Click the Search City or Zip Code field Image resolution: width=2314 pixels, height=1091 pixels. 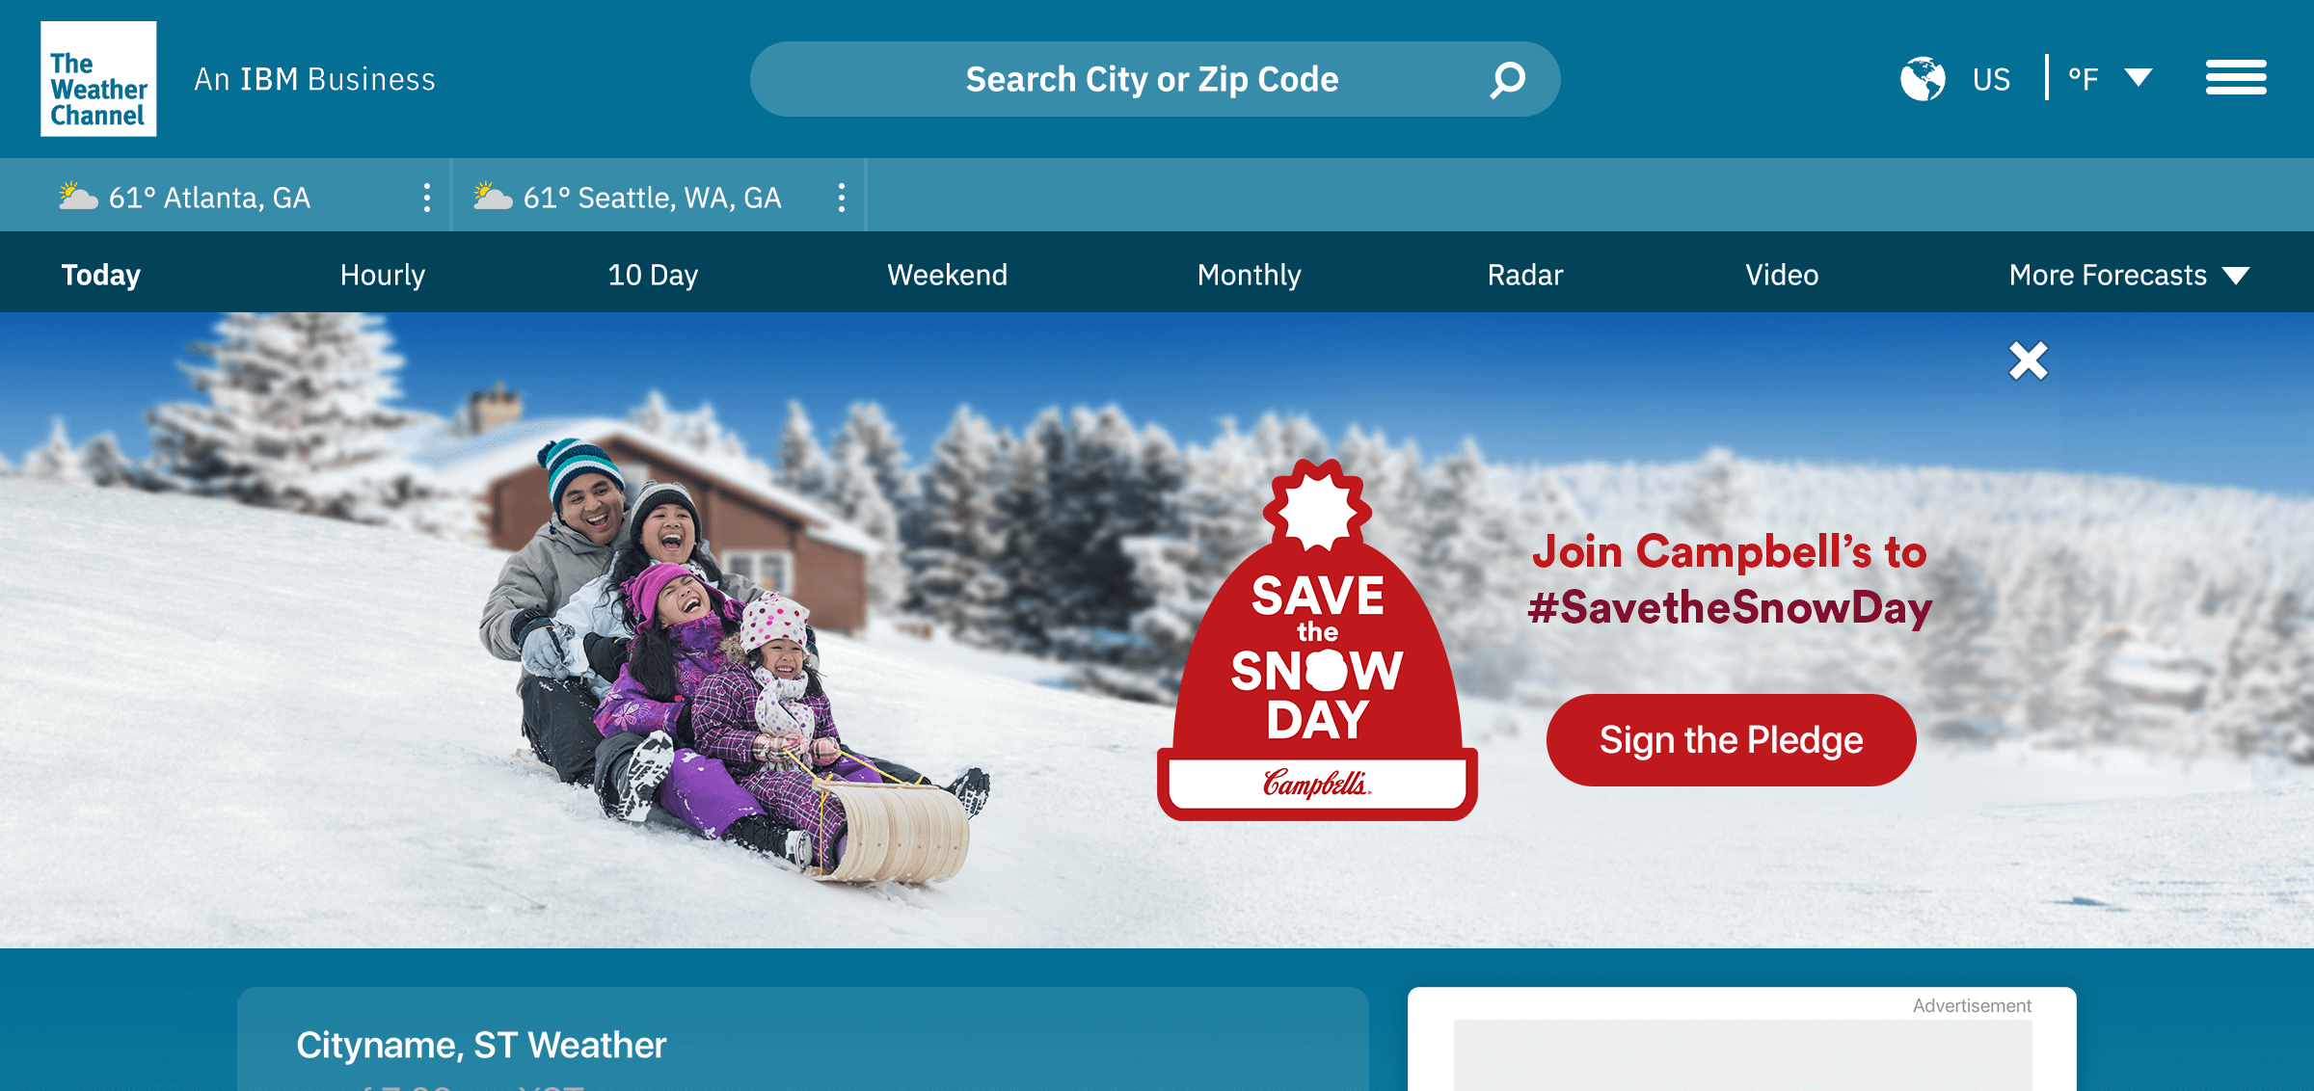point(1155,79)
